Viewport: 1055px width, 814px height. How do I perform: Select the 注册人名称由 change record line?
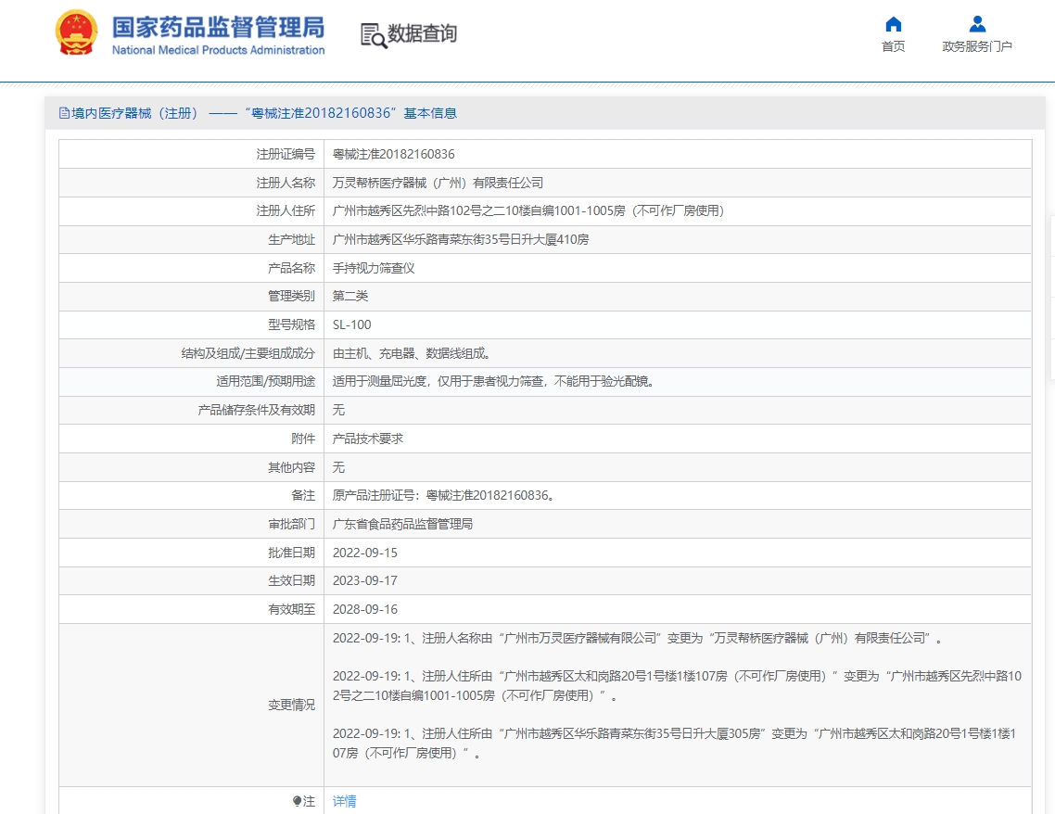pyautogui.click(x=637, y=639)
